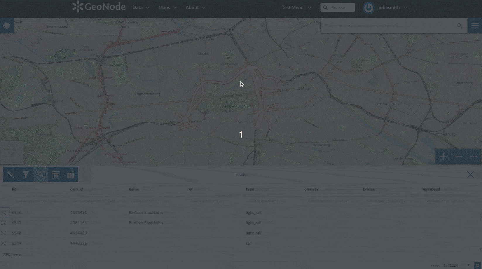Image resolution: width=482 pixels, height=269 pixels.
Task: Select the fid cell 6546
Action: pyautogui.click(x=16, y=213)
